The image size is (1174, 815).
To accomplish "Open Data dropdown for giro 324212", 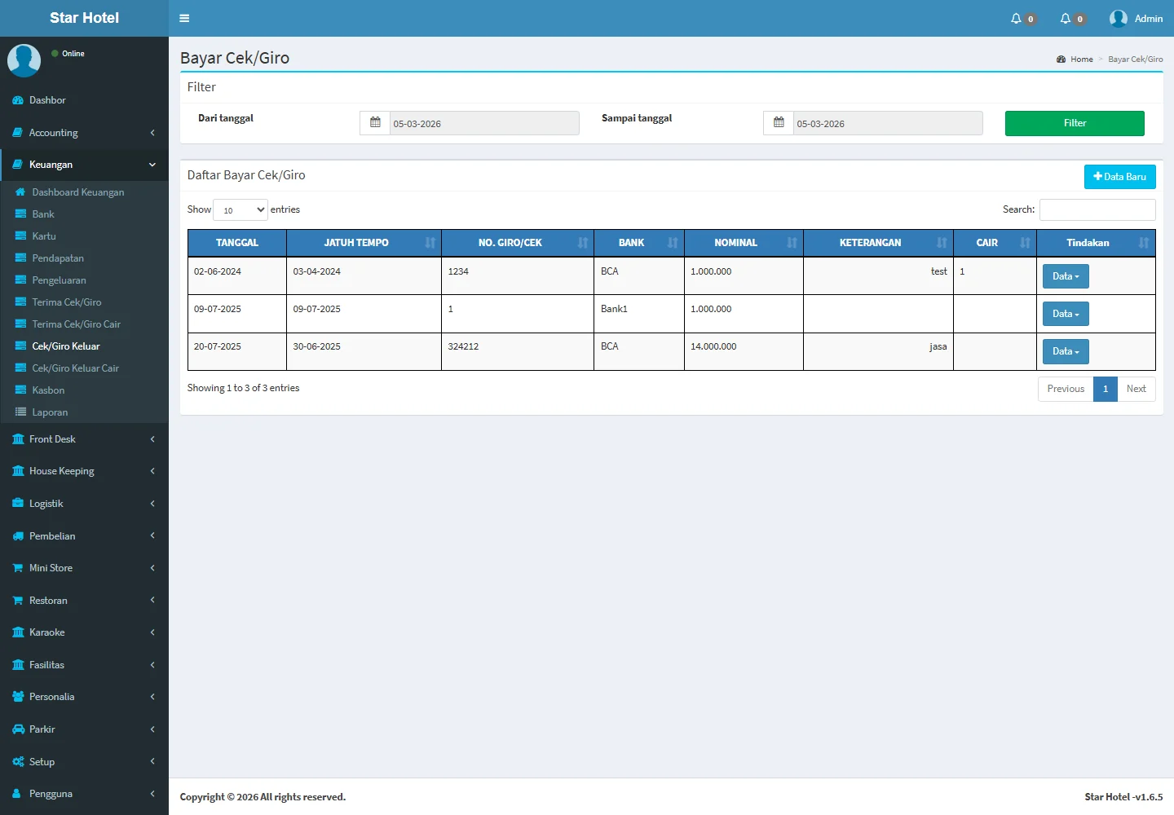I will (x=1065, y=351).
